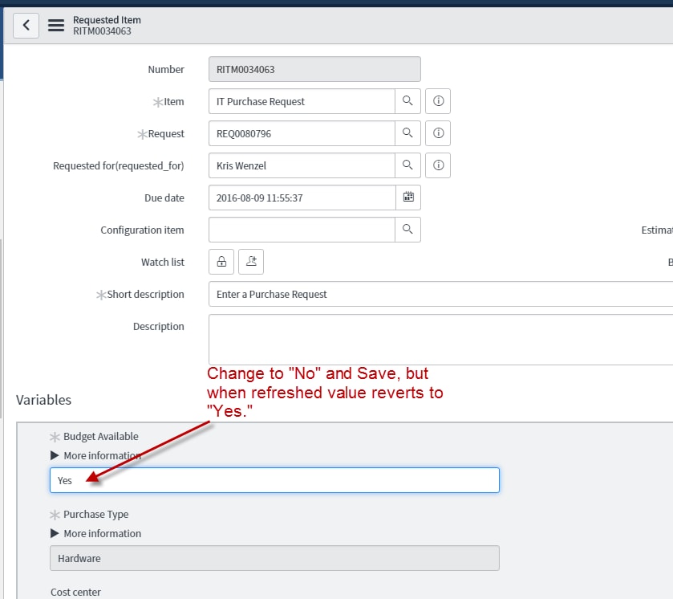The height and width of the screenshot is (599, 673).
Task: Click lookup magnifier for Request field
Action: [407, 133]
